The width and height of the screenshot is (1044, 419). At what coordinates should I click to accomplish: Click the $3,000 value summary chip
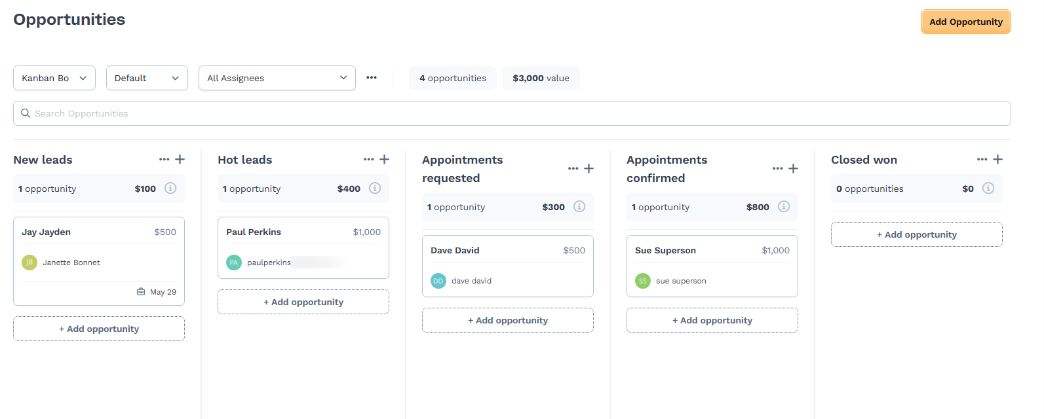click(x=541, y=77)
